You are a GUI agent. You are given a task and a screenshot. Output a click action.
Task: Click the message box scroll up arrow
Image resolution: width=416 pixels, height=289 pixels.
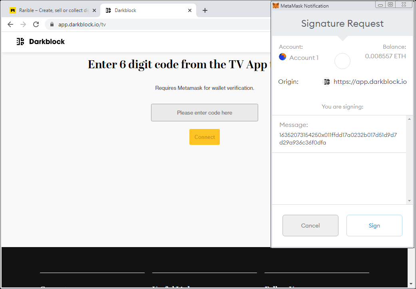tap(409, 119)
